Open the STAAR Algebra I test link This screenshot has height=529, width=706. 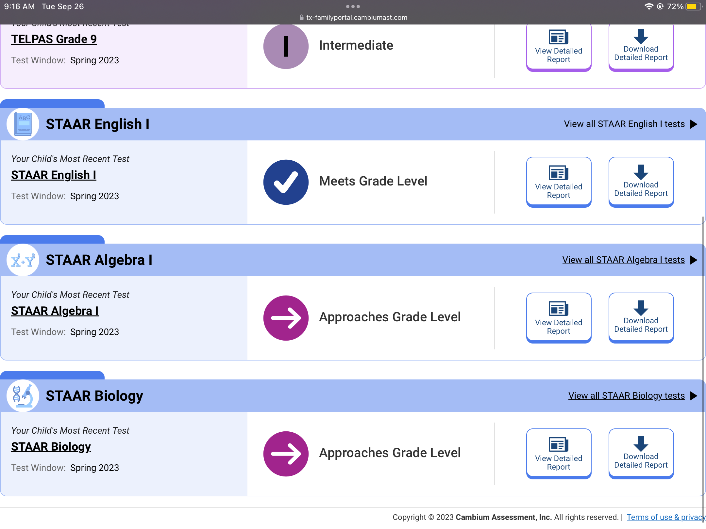pos(55,311)
